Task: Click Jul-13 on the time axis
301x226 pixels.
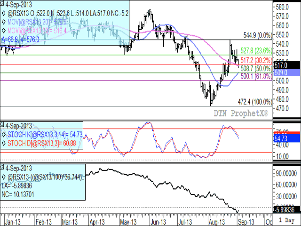Action: click(185, 222)
